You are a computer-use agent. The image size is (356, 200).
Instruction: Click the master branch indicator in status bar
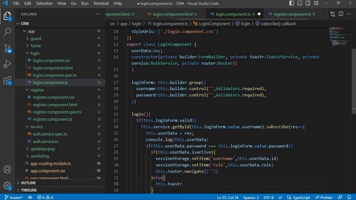pos(13,197)
